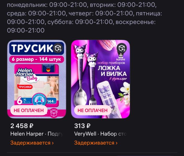
Task: Tap pink box icon on diapers card
Action: (54, 113)
